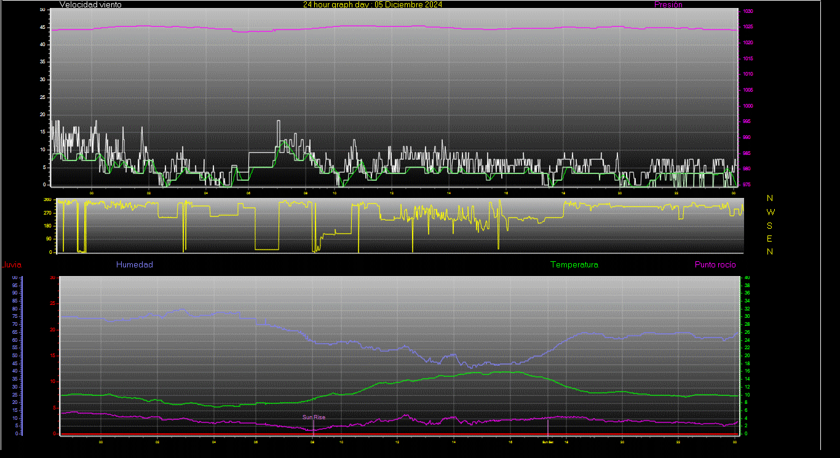Click the 'Sun Set' marker on bottom time axis
The width and height of the screenshot is (840, 458).
click(x=547, y=442)
